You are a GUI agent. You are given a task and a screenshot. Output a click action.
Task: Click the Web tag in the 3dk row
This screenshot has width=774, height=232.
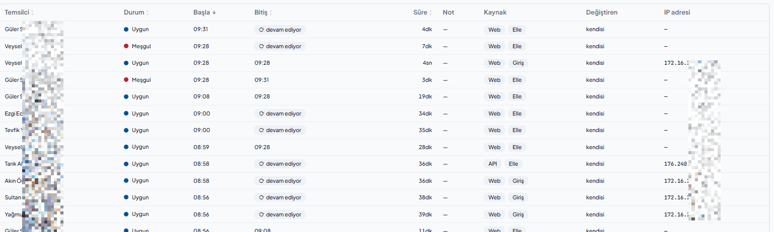495,80
